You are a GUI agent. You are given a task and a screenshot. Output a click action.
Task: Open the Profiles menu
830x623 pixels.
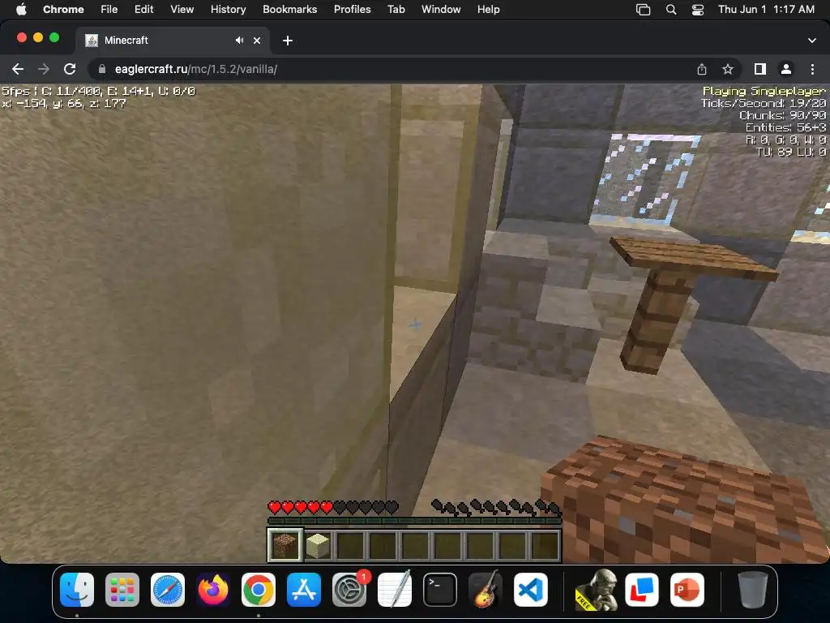(352, 9)
